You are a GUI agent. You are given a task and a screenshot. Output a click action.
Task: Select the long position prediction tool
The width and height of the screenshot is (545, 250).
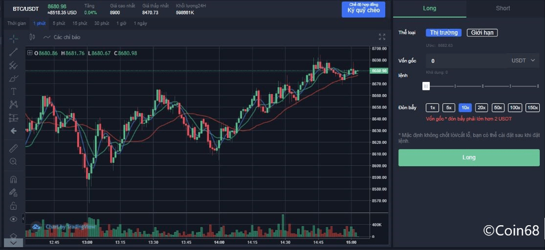point(13,118)
